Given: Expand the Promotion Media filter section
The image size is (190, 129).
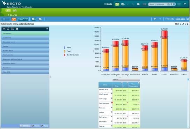Looking at the screenshot, I should (x=25, y=63).
